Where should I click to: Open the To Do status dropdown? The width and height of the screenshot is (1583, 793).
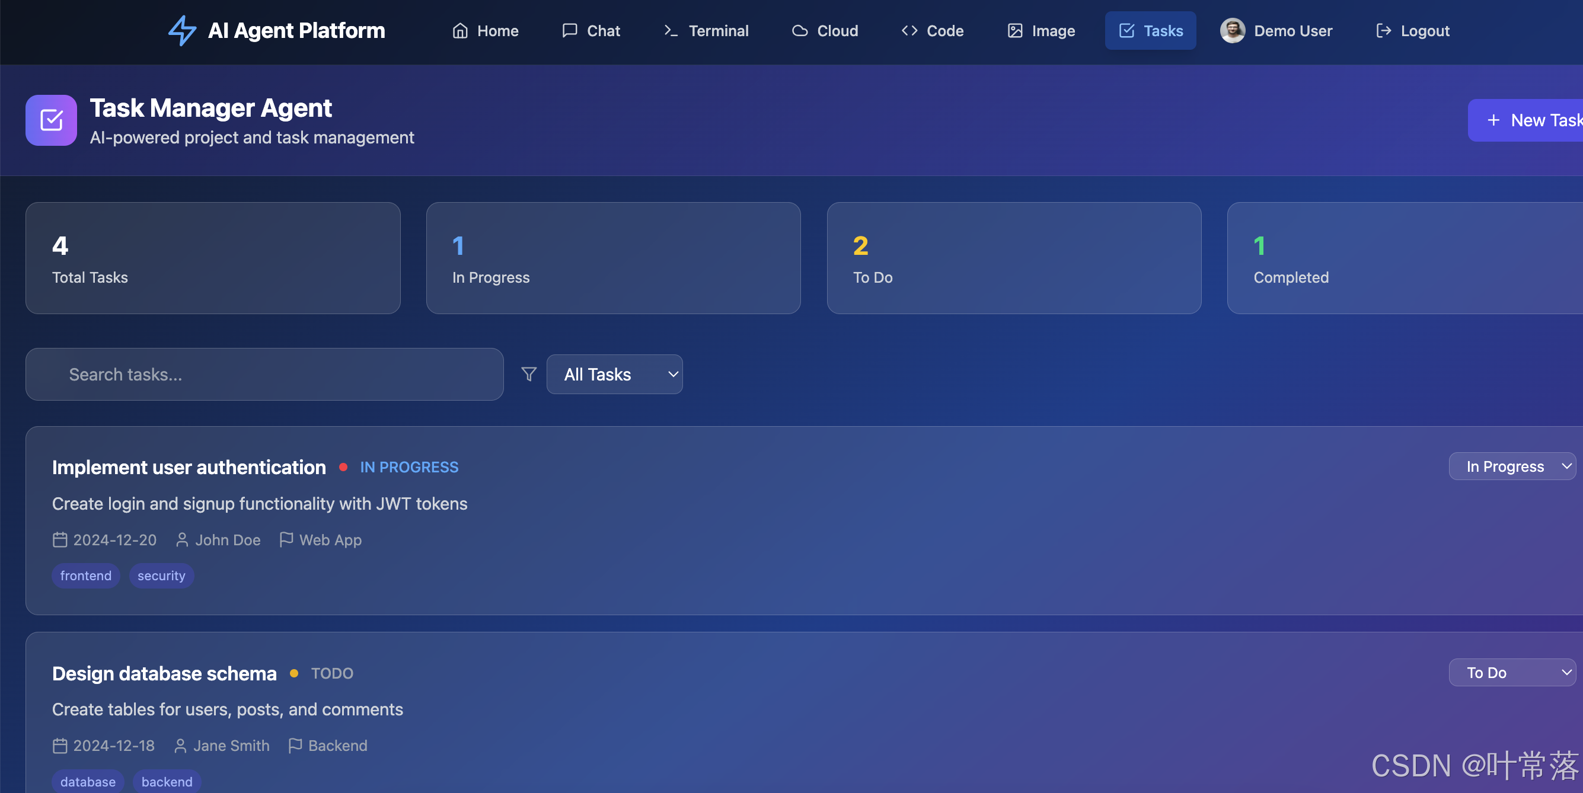[x=1512, y=673]
